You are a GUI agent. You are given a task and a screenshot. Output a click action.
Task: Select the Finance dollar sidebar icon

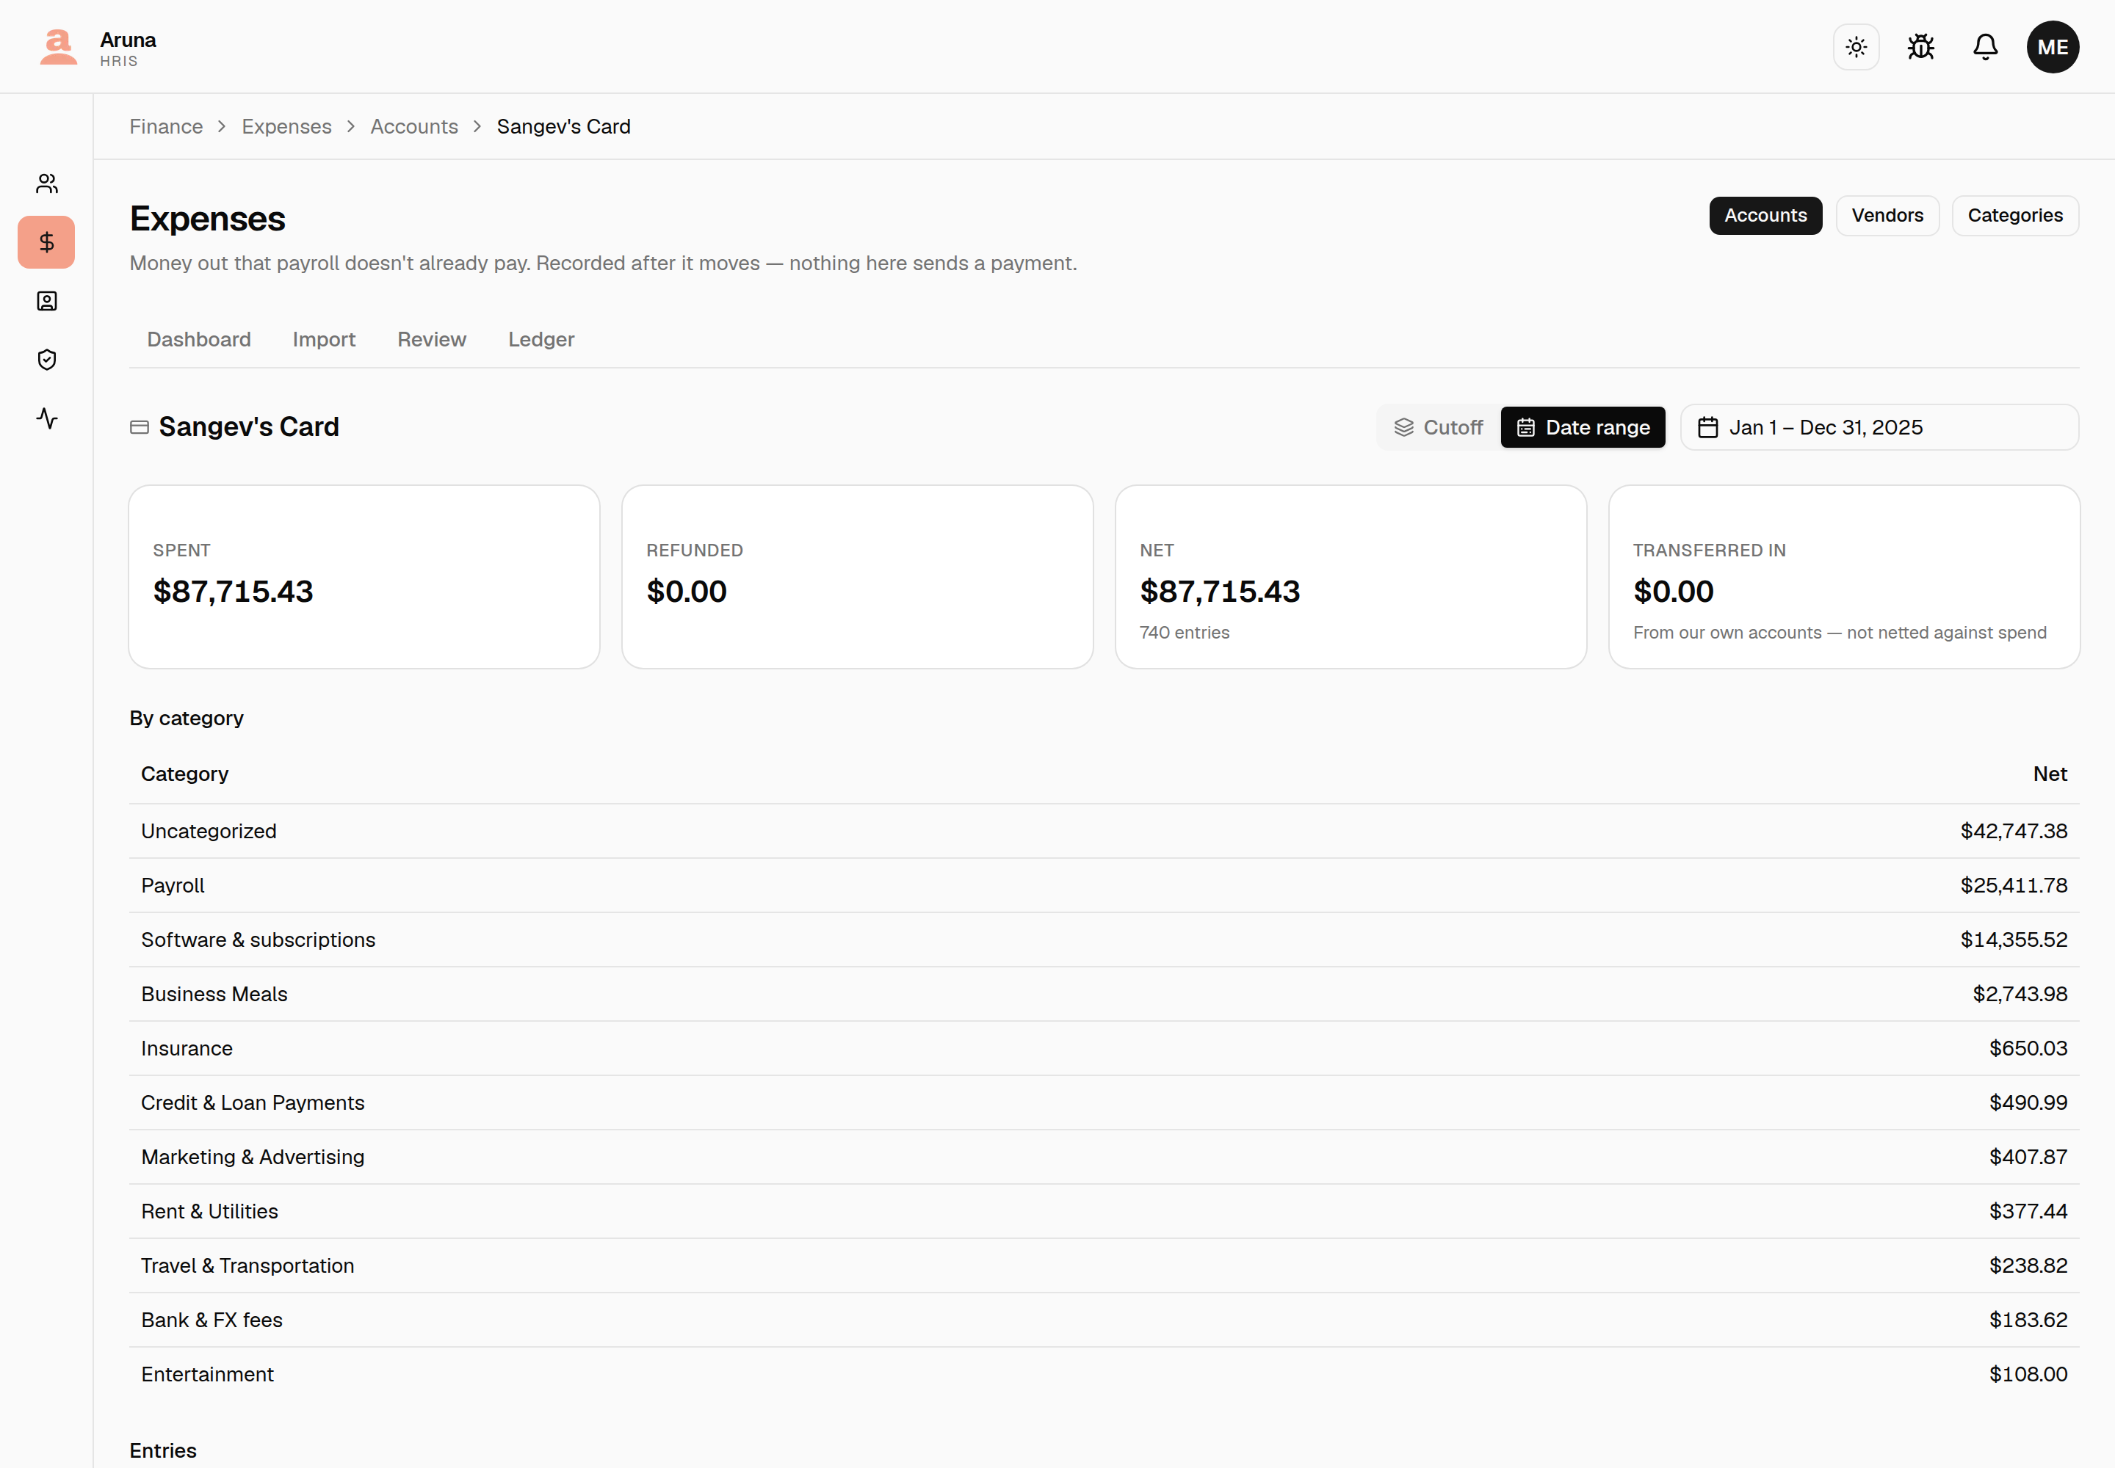[x=47, y=243]
